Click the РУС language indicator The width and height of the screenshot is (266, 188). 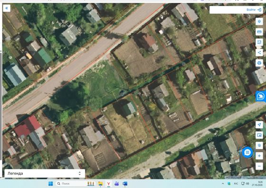236,184
